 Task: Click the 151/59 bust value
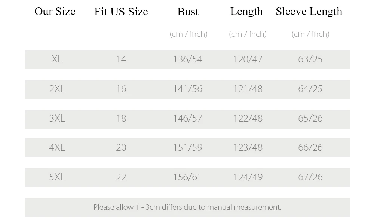point(188,147)
